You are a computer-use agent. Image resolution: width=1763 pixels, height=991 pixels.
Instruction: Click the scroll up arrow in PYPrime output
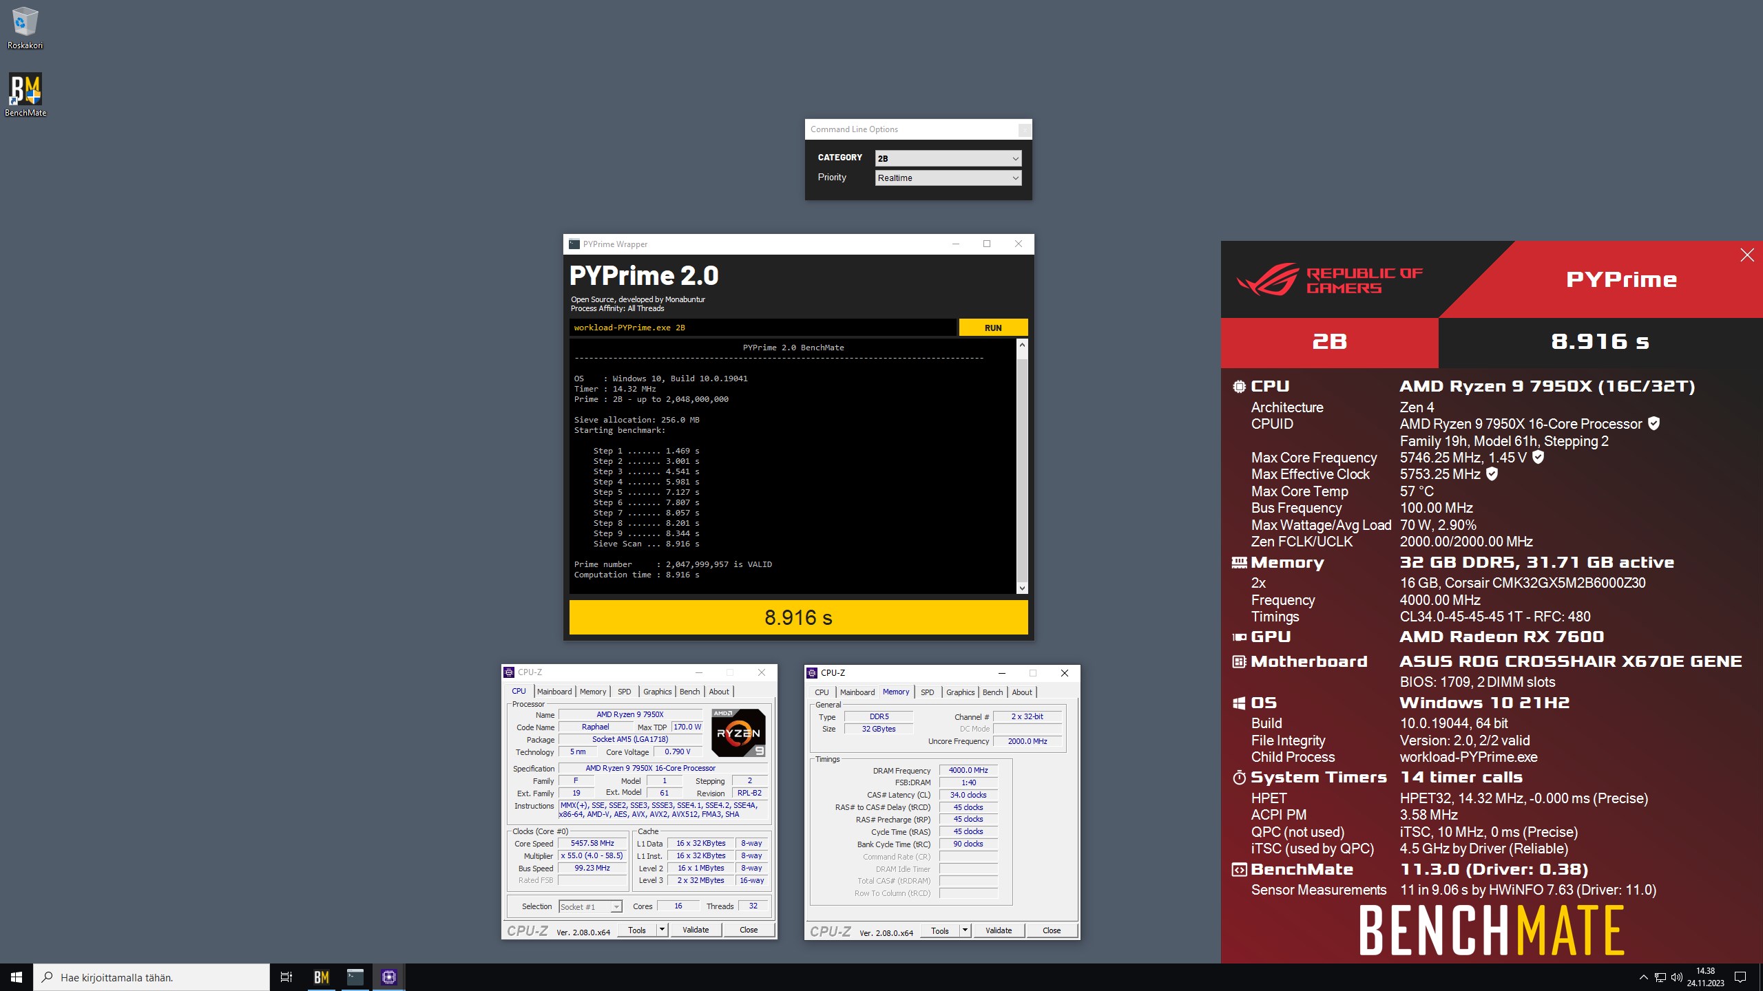(x=1022, y=345)
